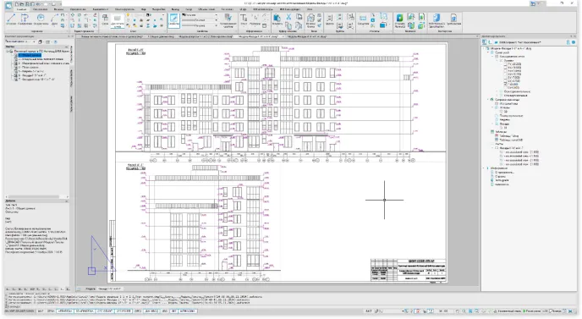The image size is (582, 319).
Task: Tick the first level checkbox under Уровни
Action: 506,64
